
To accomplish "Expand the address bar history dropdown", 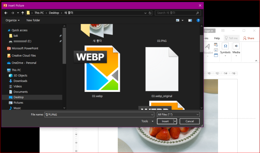I will click(145, 13).
